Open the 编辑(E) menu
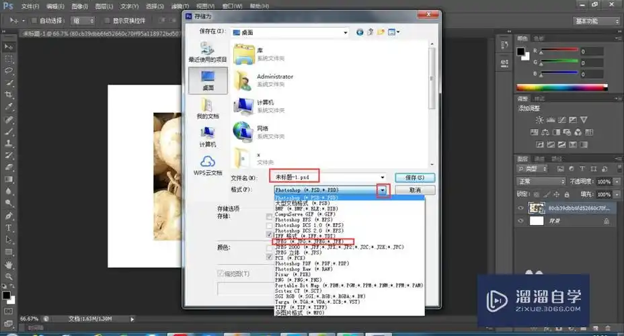624x336 pixels. pyautogui.click(x=55, y=6)
